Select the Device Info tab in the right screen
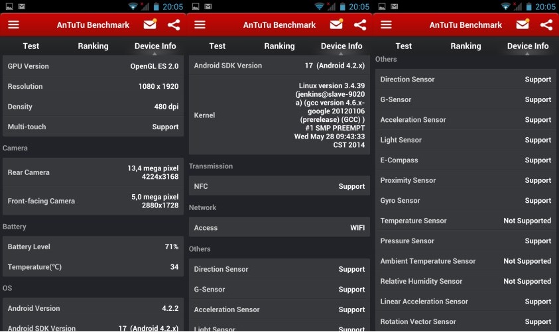 coord(528,46)
